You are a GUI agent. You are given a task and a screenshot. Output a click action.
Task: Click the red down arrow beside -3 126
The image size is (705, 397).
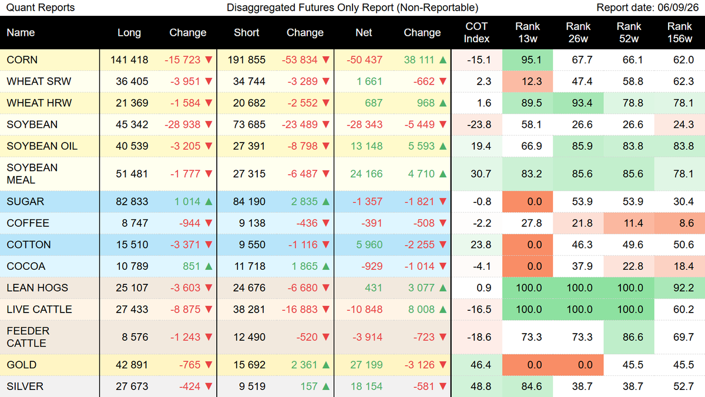click(x=443, y=365)
